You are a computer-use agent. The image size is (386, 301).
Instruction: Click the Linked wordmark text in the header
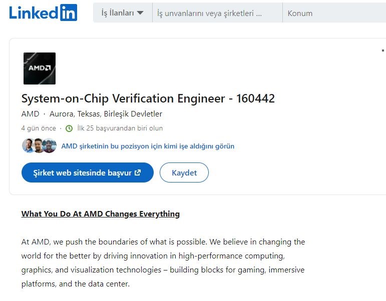pyautogui.click(x=34, y=12)
